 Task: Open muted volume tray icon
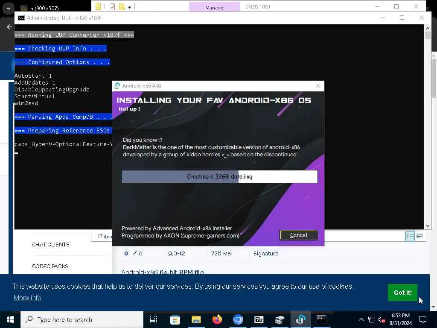(382, 319)
